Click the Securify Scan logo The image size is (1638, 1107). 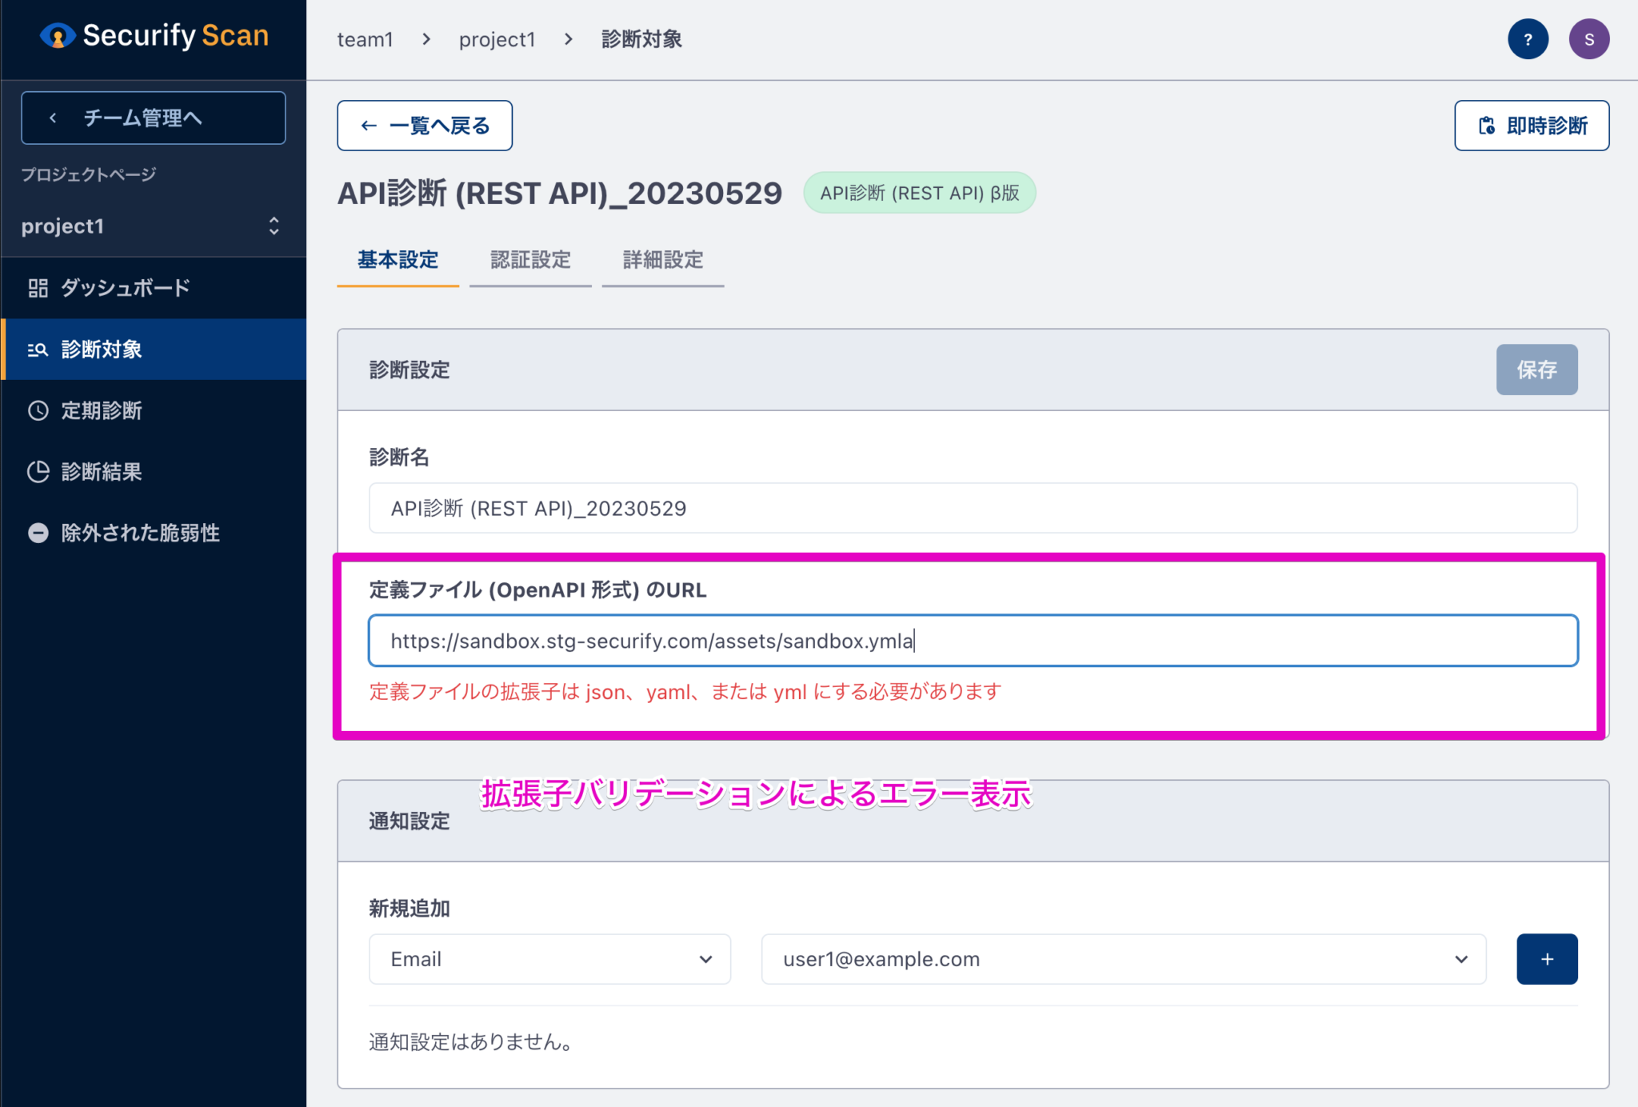pos(153,35)
